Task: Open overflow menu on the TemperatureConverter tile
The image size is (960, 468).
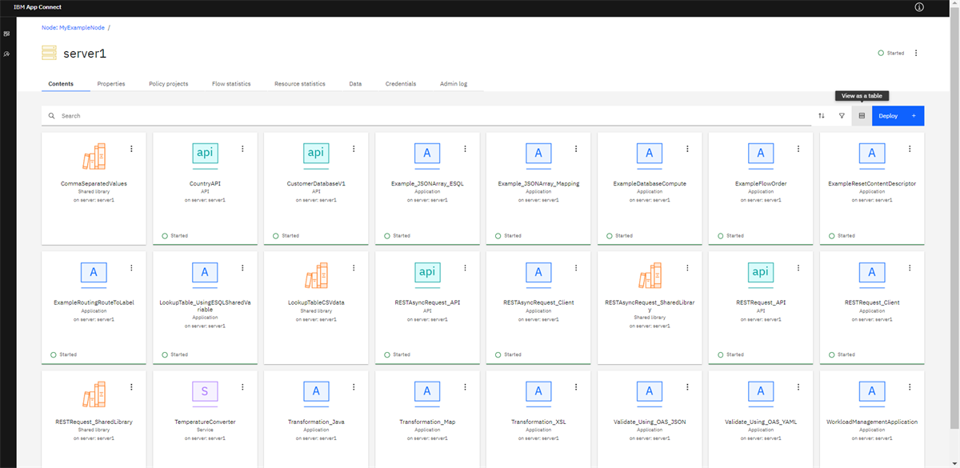Action: coord(242,386)
